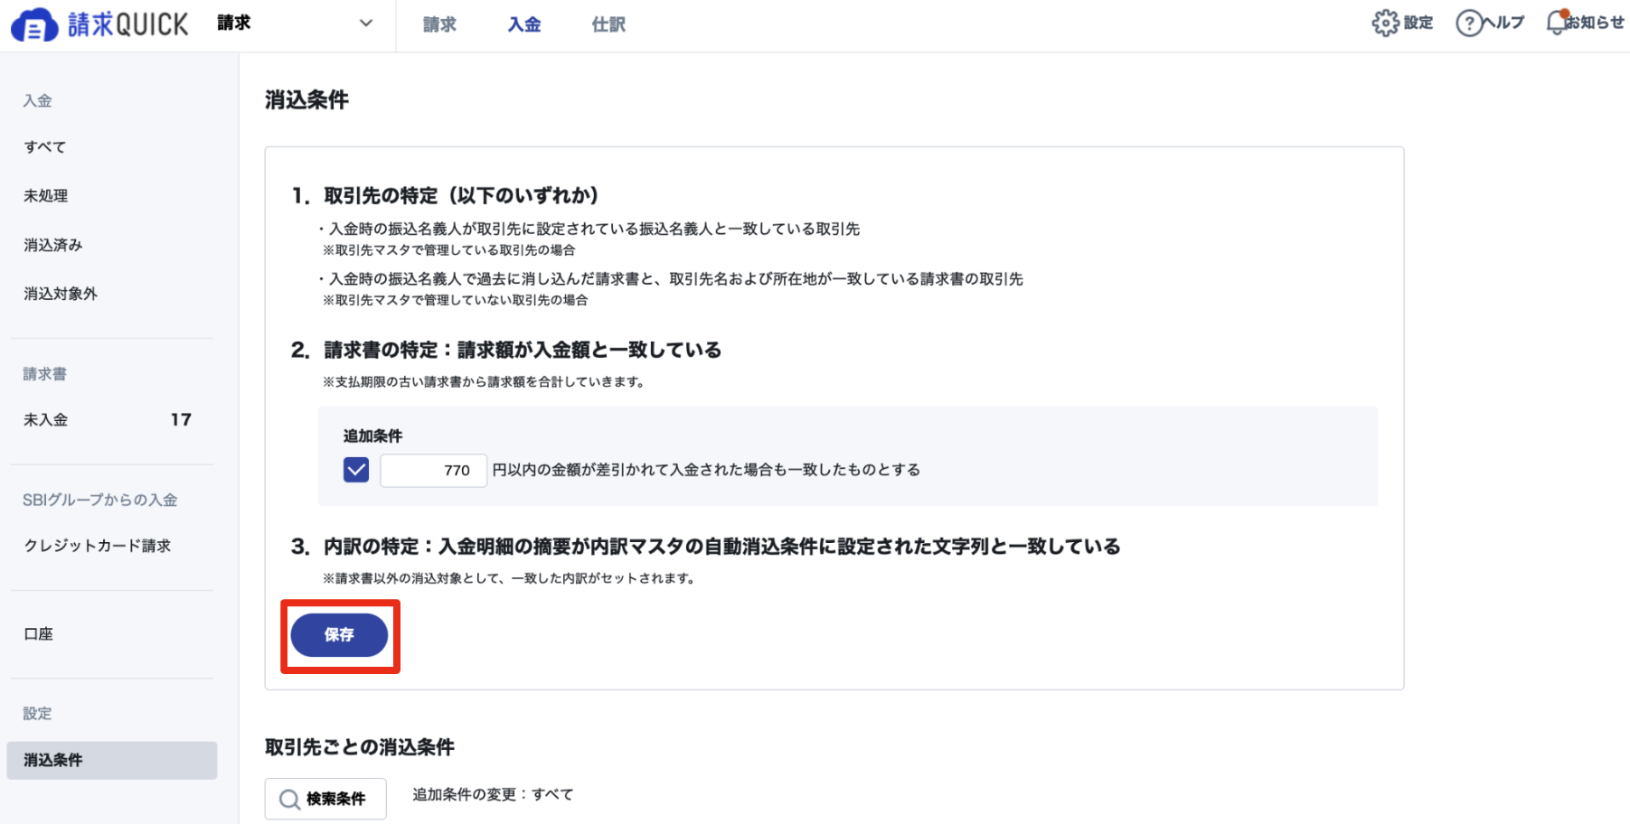This screenshot has width=1630, height=824.
Task: Open the 仕訳 top tab
Action: tap(608, 24)
